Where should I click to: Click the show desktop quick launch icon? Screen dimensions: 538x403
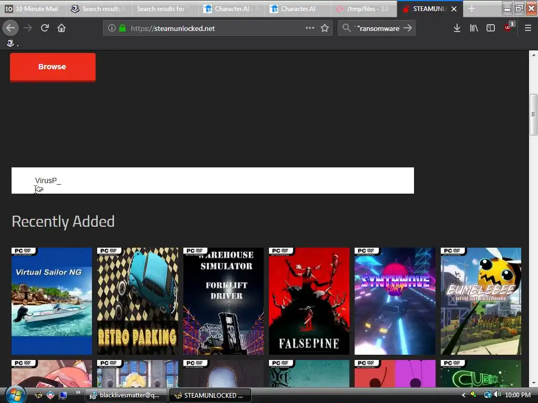click(63, 395)
